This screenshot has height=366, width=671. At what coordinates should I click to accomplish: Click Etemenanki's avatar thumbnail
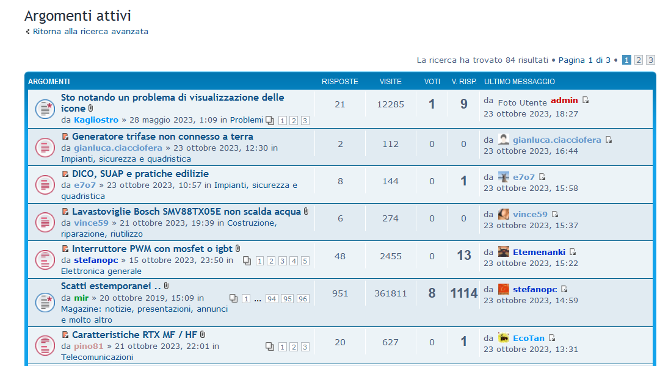[504, 252]
